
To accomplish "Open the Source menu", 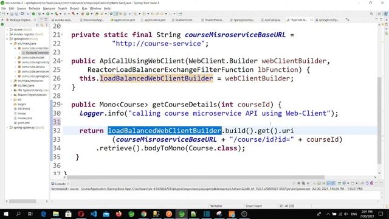I will [x=21, y=9].
